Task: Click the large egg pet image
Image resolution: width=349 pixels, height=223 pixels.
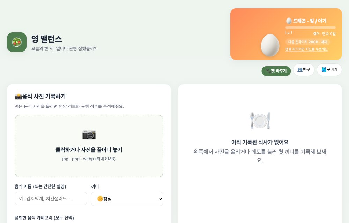Action: (270, 45)
